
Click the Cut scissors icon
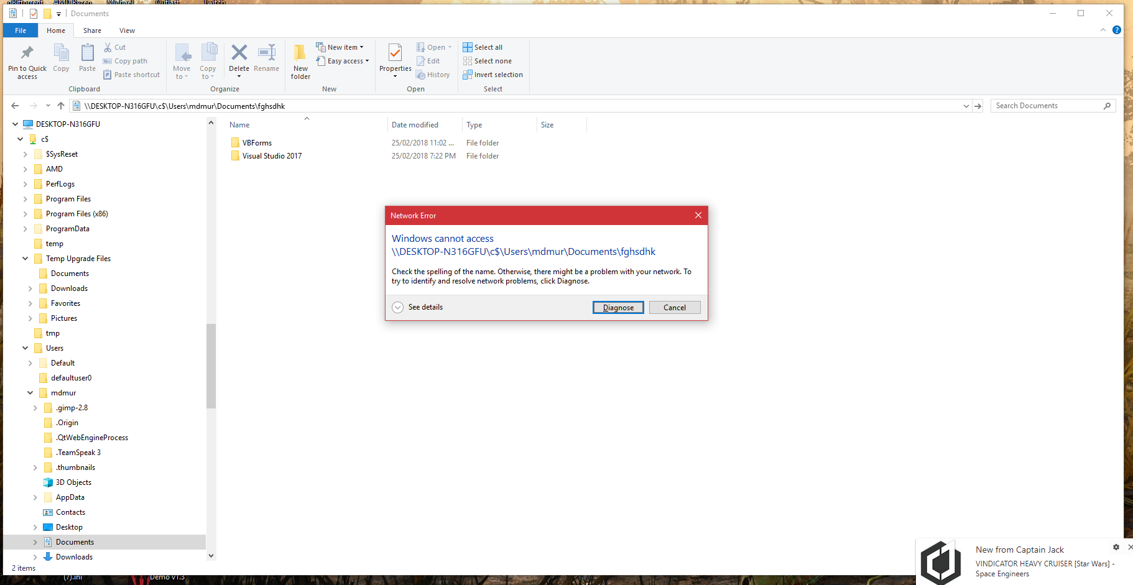[x=108, y=47]
